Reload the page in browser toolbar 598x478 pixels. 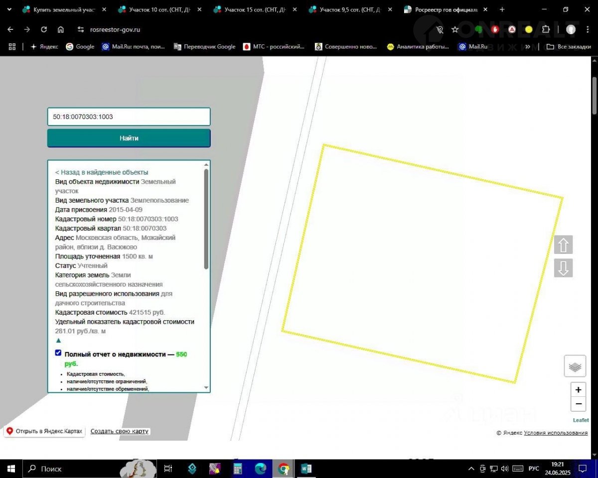(44, 29)
